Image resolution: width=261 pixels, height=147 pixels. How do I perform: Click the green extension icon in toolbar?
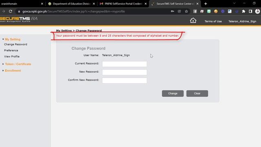point(209,11)
